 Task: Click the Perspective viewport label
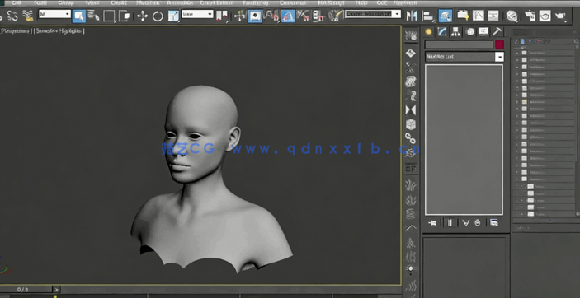coord(15,31)
